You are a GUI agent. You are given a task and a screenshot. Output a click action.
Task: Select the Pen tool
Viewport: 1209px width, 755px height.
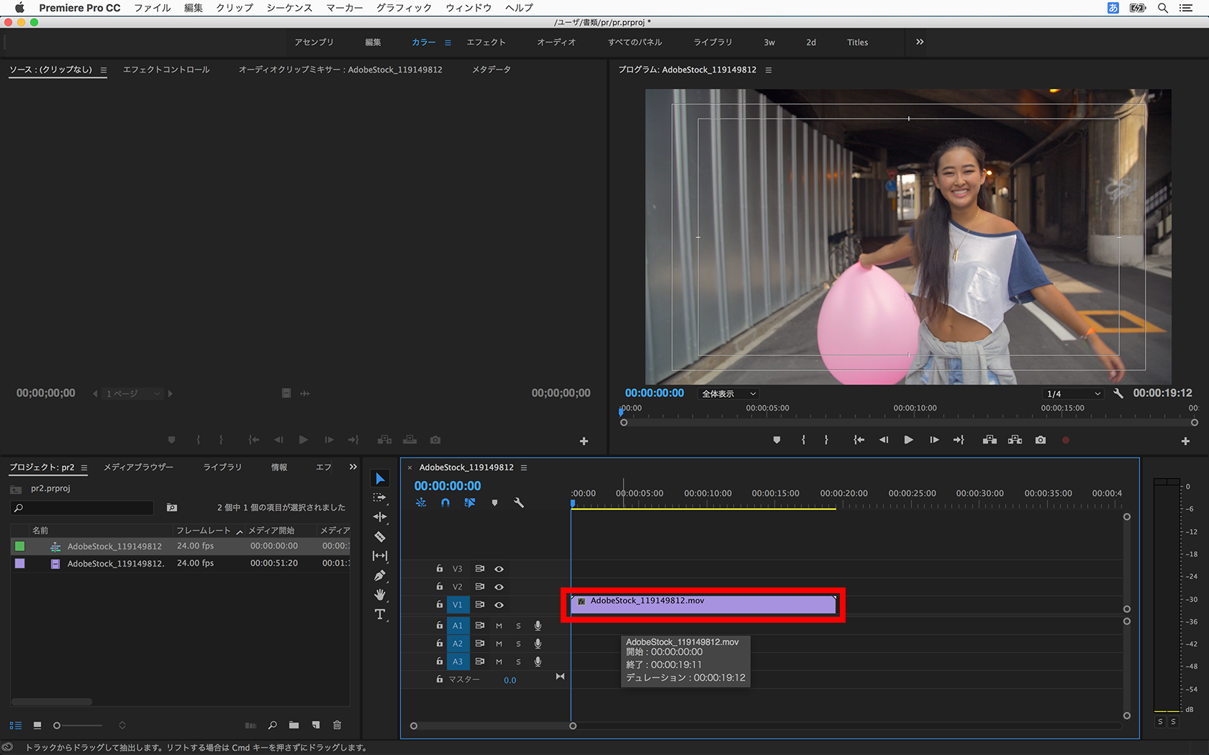[380, 575]
